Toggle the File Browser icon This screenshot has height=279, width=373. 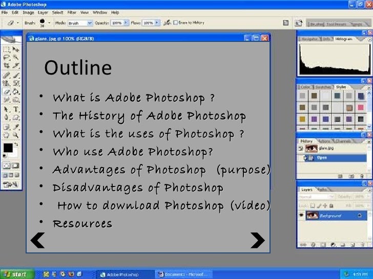click(298, 23)
